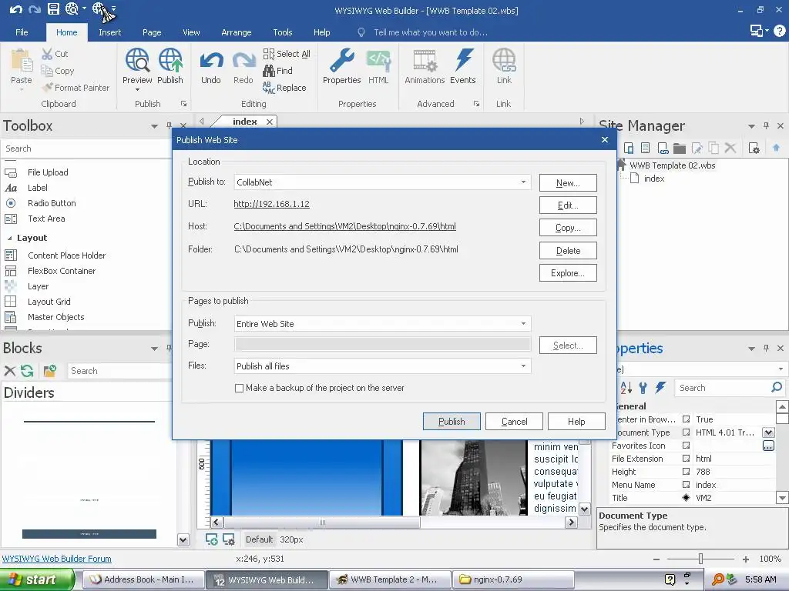Open the Site Manager panel options arrow

751,126
